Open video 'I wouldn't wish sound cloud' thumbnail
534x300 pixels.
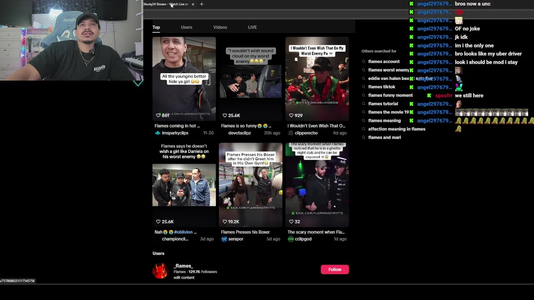(251, 79)
